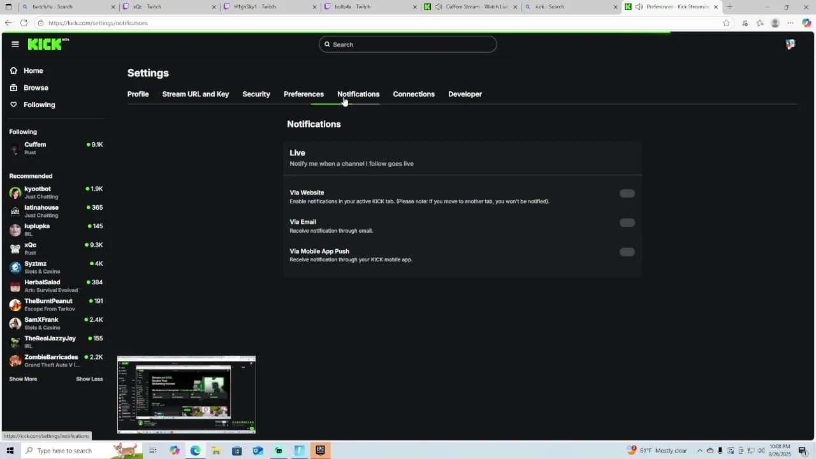Go to Home page
This screenshot has width=816, height=459.
(x=33, y=71)
